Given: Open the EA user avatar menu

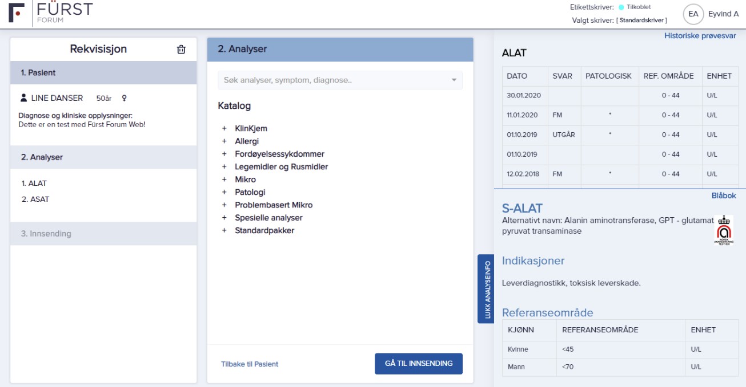Looking at the screenshot, I should pos(693,14).
